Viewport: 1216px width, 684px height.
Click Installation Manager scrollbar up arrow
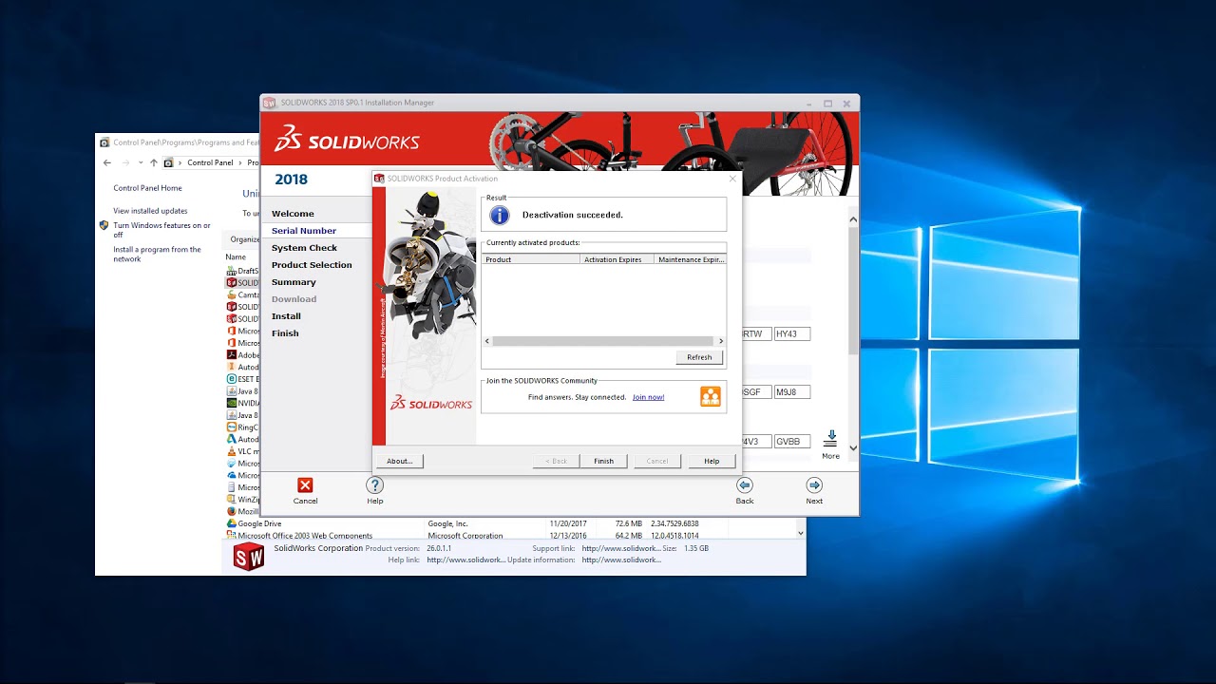coord(853,219)
